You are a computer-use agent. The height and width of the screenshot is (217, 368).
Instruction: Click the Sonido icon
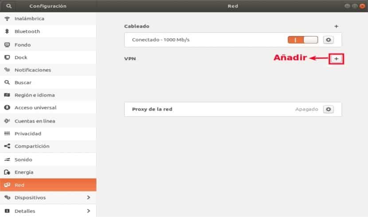pos(7,159)
